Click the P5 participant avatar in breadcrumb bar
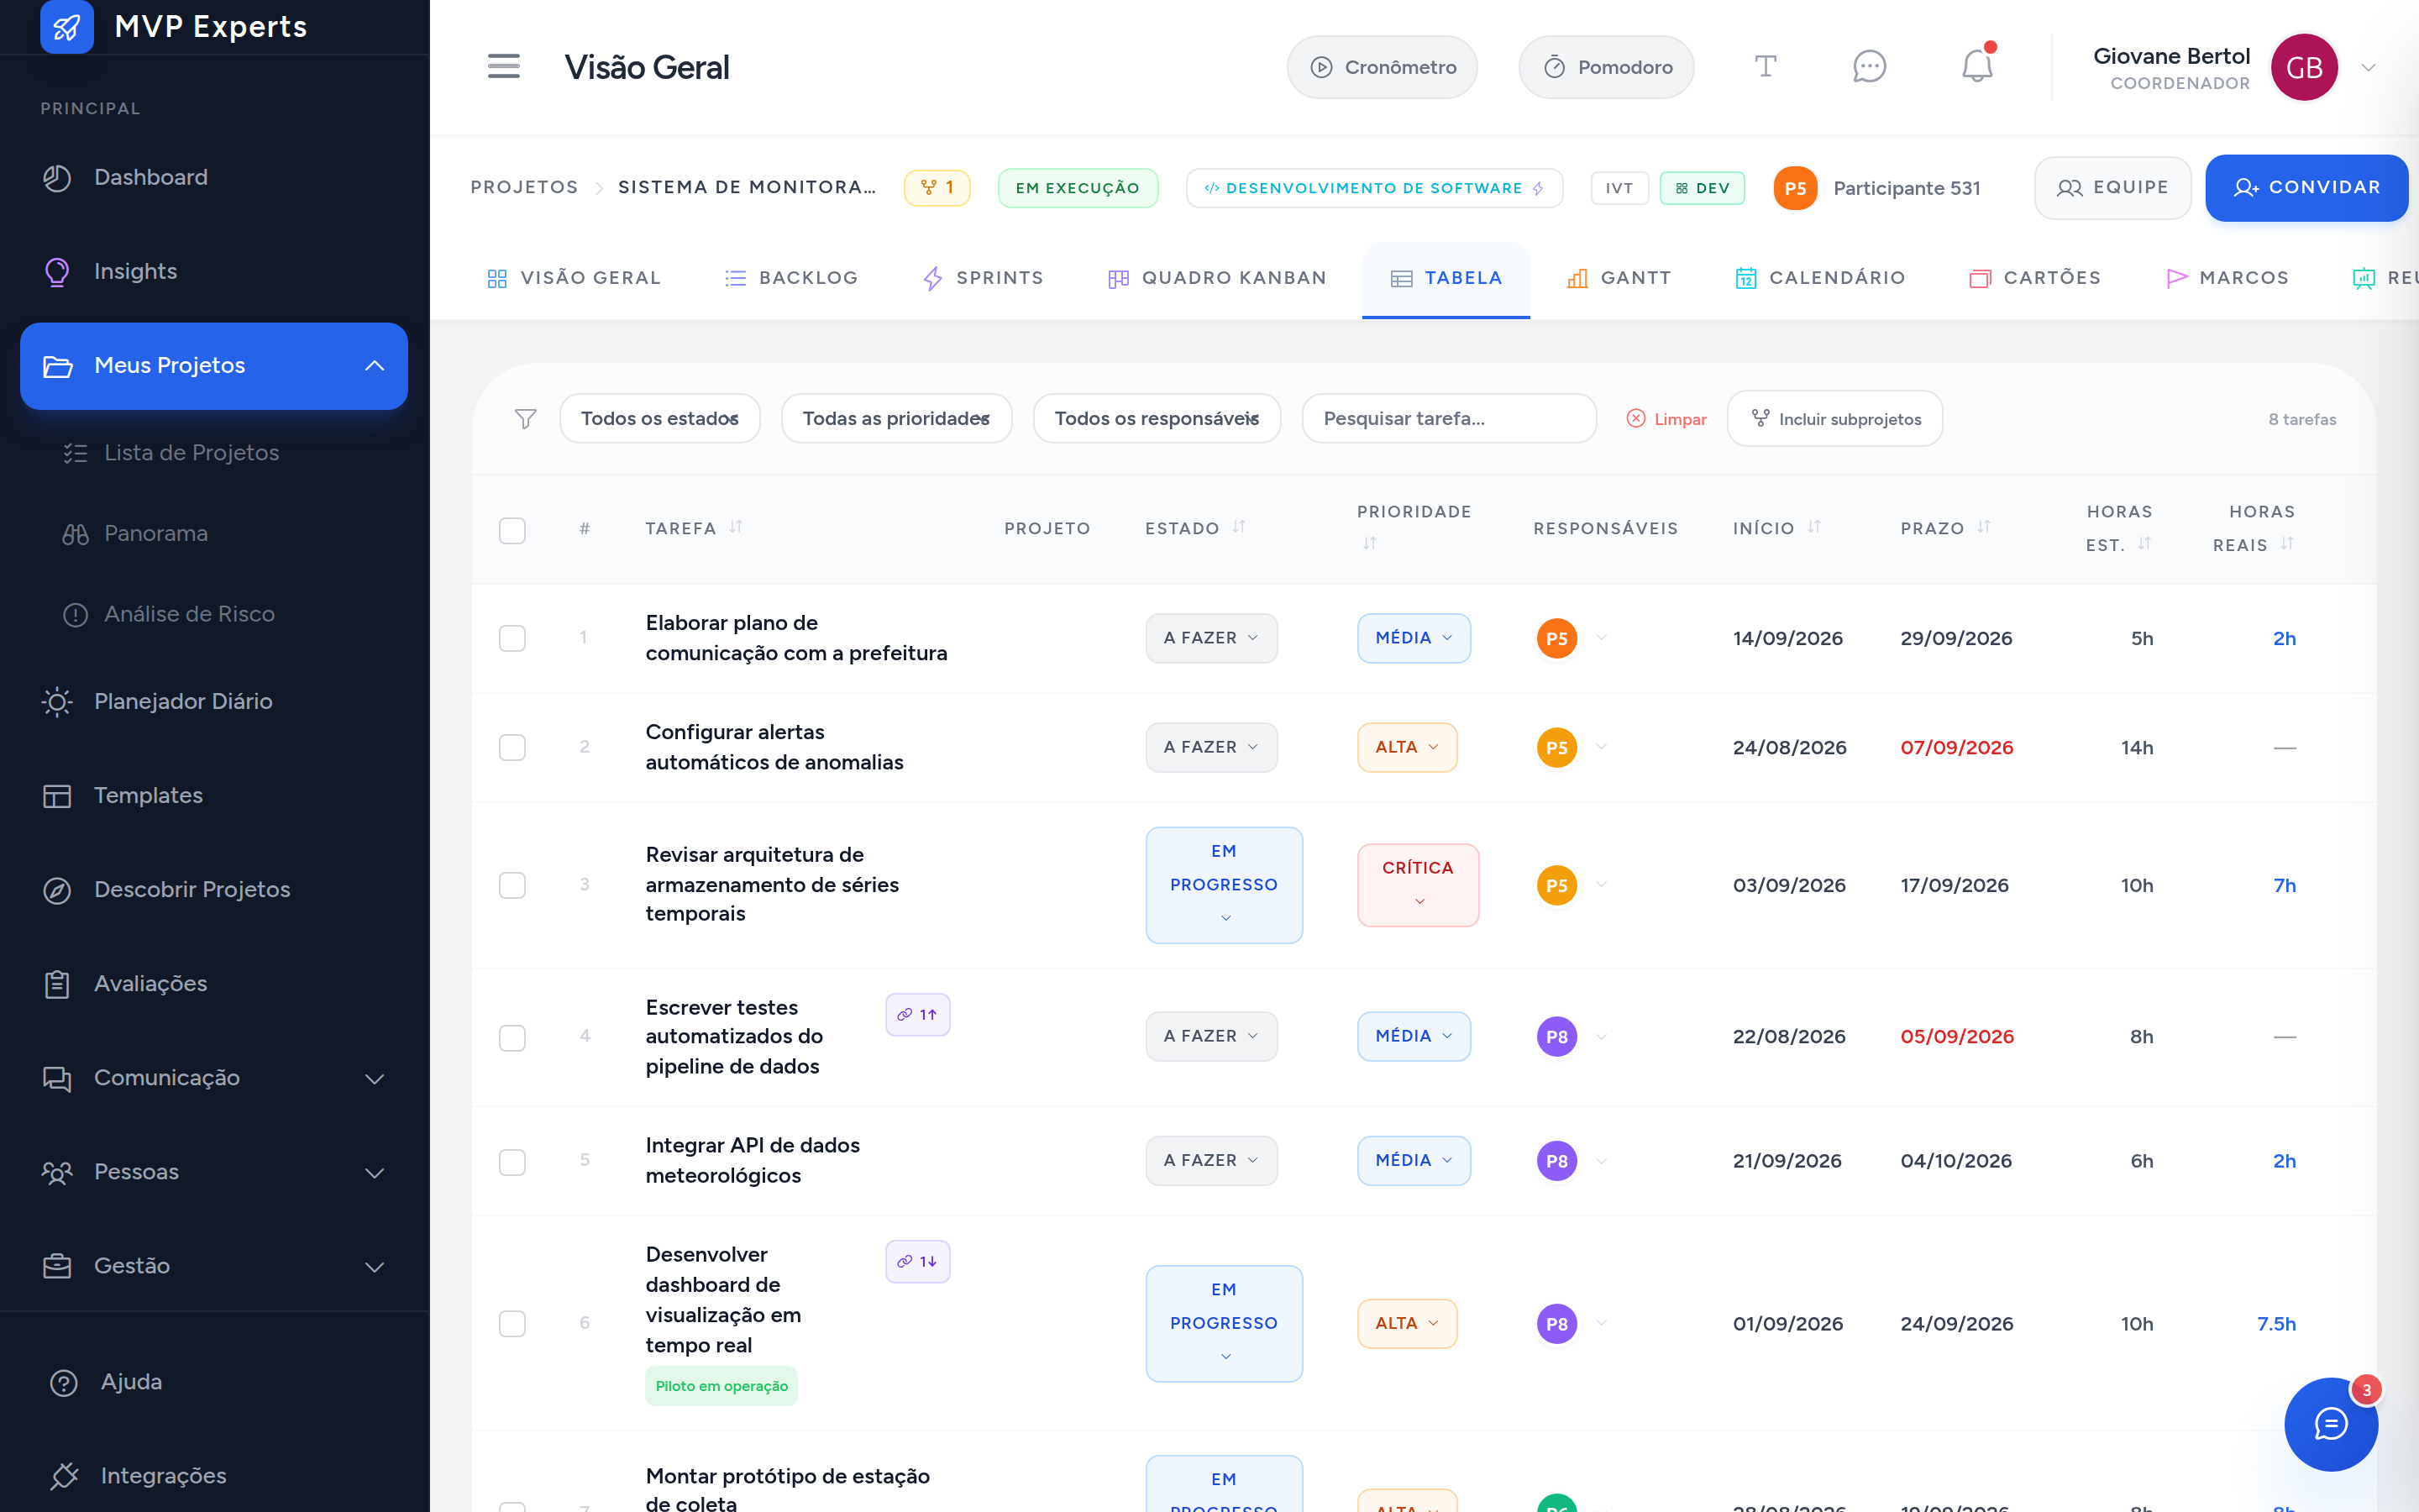The image size is (2419, 1512). coord(1795,188)
